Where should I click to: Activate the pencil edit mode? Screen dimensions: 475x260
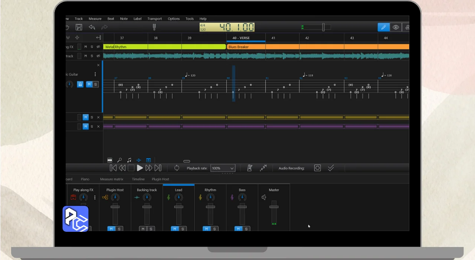click(383, 27)
